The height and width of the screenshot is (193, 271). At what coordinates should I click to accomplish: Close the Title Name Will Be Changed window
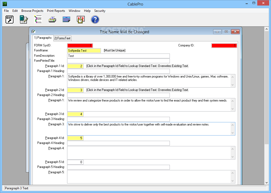[x=235, y=32]
